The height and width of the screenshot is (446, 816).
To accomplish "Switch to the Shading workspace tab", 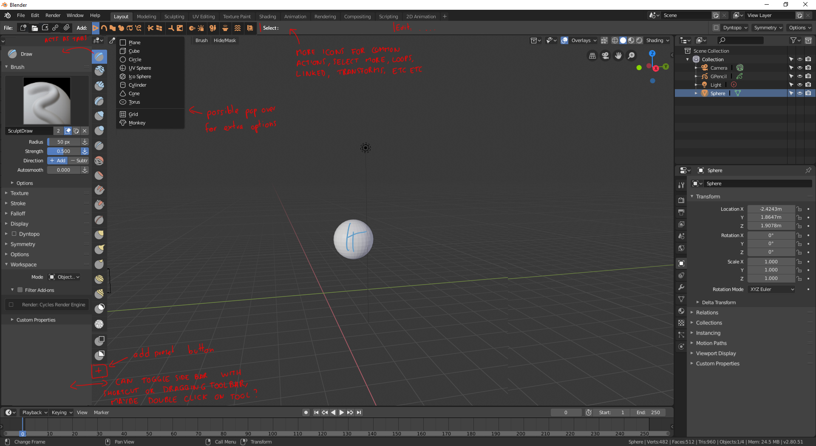I will [268, 17].
